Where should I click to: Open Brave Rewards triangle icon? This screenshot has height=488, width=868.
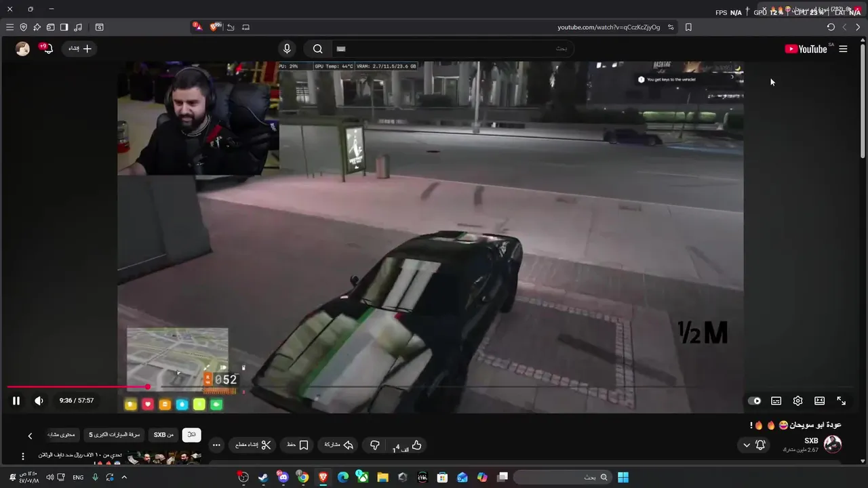click(197, 26)
